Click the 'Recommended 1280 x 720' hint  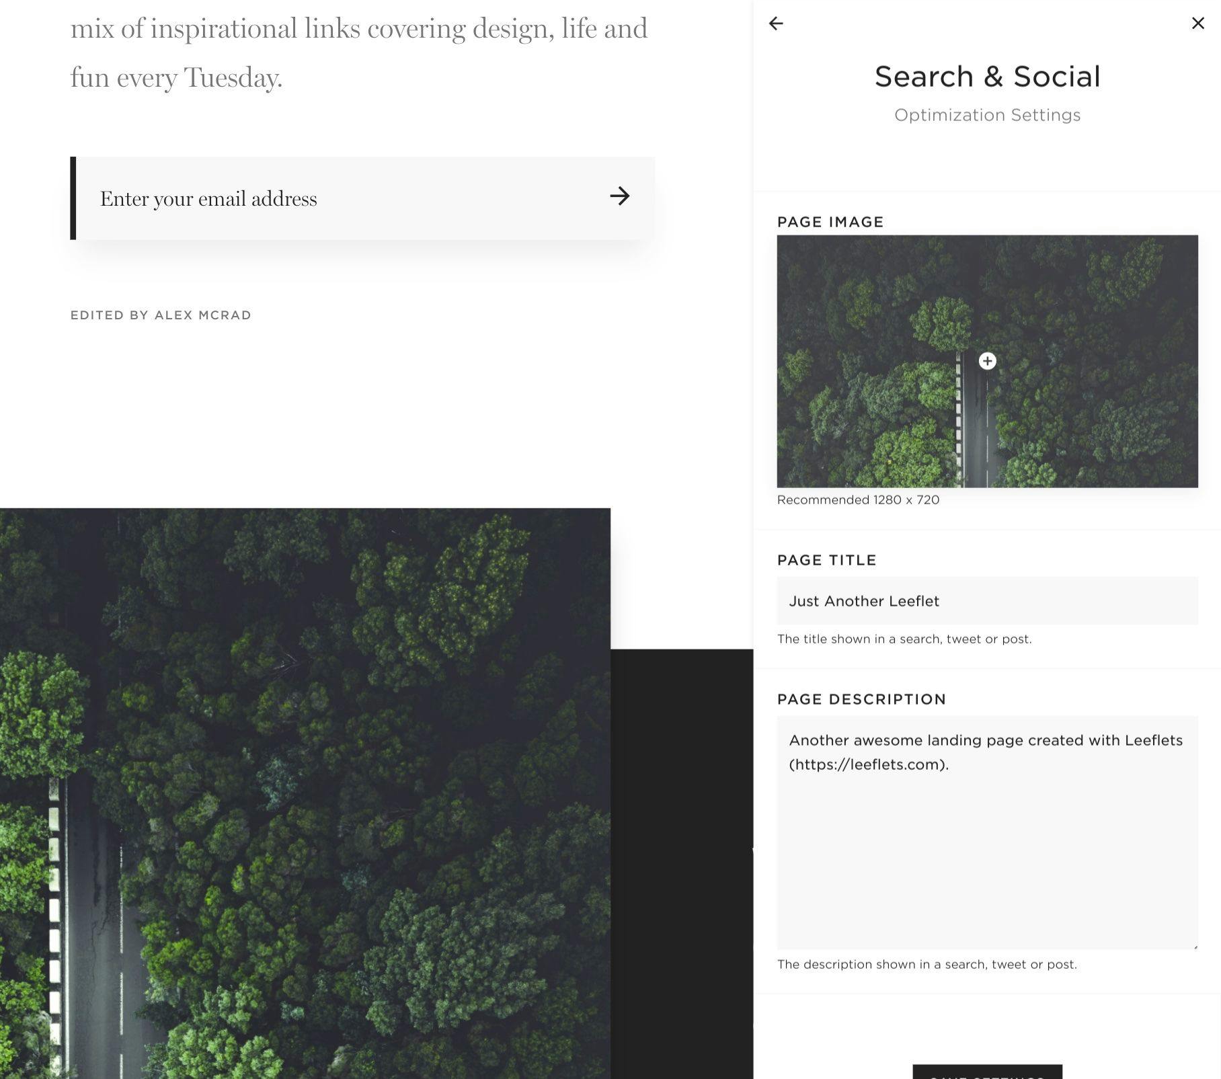[x=858, y=499]
